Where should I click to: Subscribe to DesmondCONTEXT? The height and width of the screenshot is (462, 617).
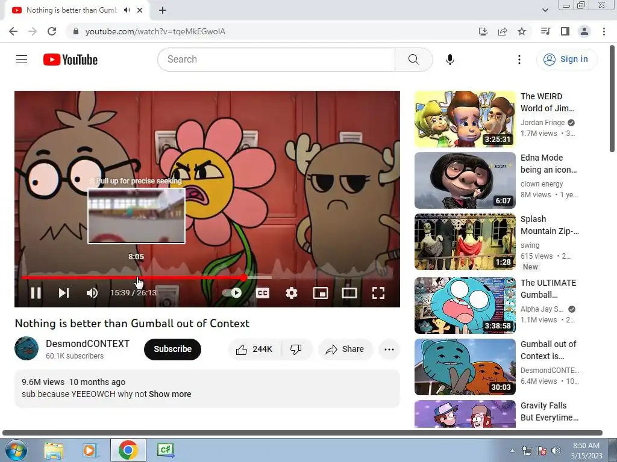point(172,350)
